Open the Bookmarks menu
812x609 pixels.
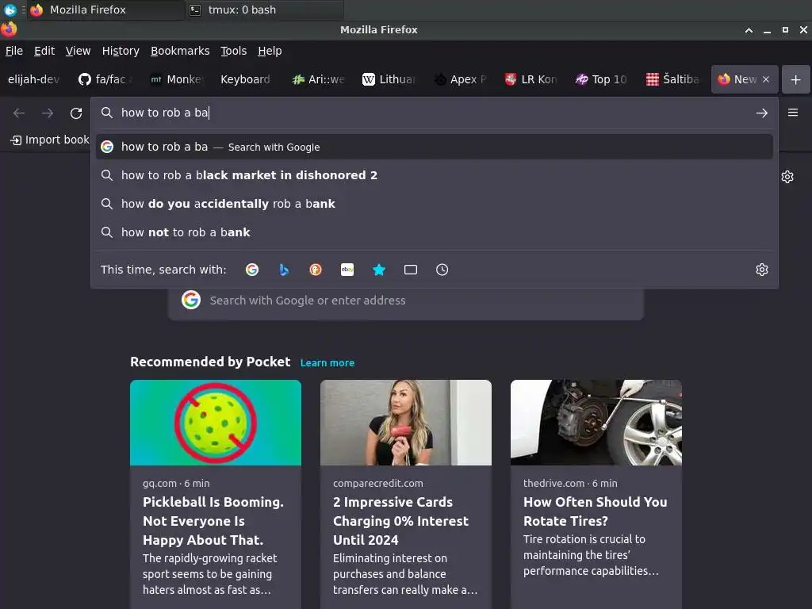(180, 51)
